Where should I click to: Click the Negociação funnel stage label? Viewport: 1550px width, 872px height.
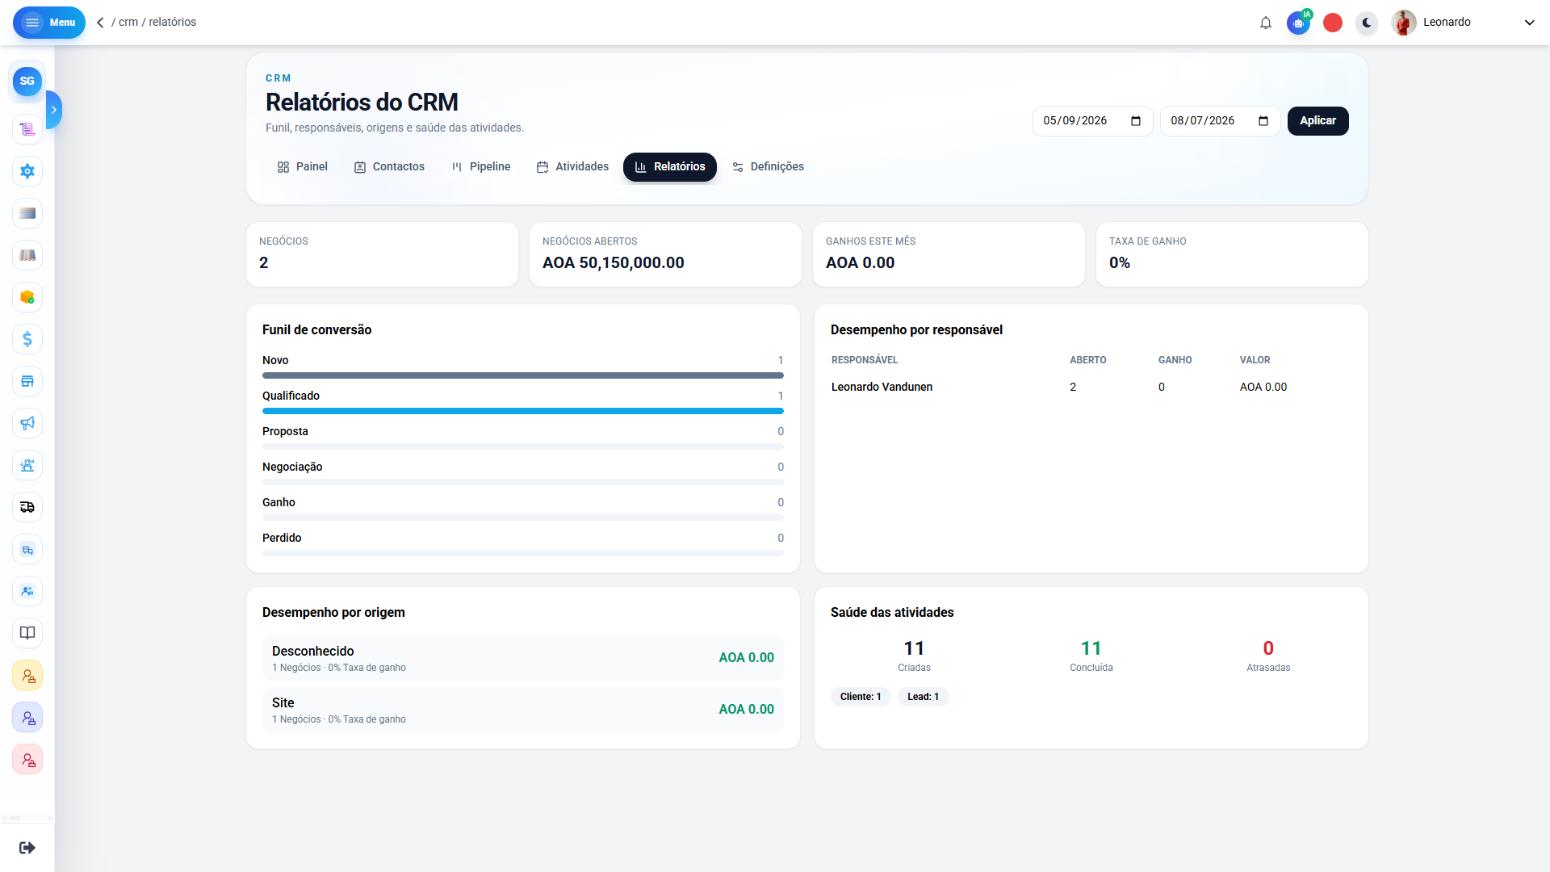pyautogui.click(x=292, y=467)
